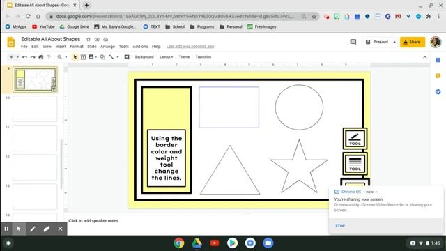Expand line type dropdown arrow

pos(118,57)
